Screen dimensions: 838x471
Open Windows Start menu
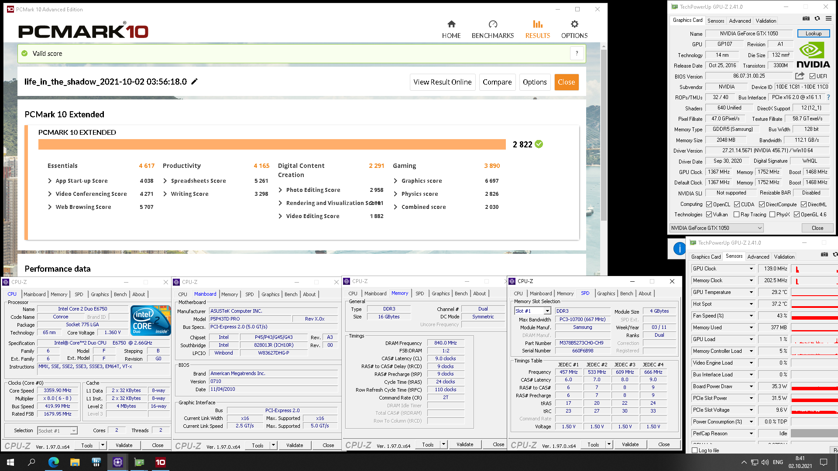tap(10, 462)
